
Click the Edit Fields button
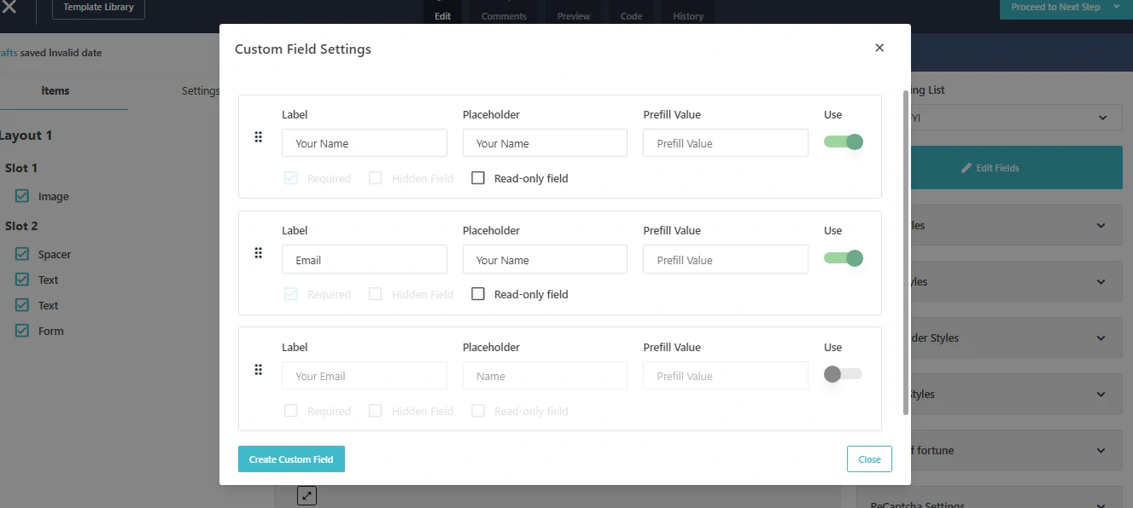coord(990,168)
